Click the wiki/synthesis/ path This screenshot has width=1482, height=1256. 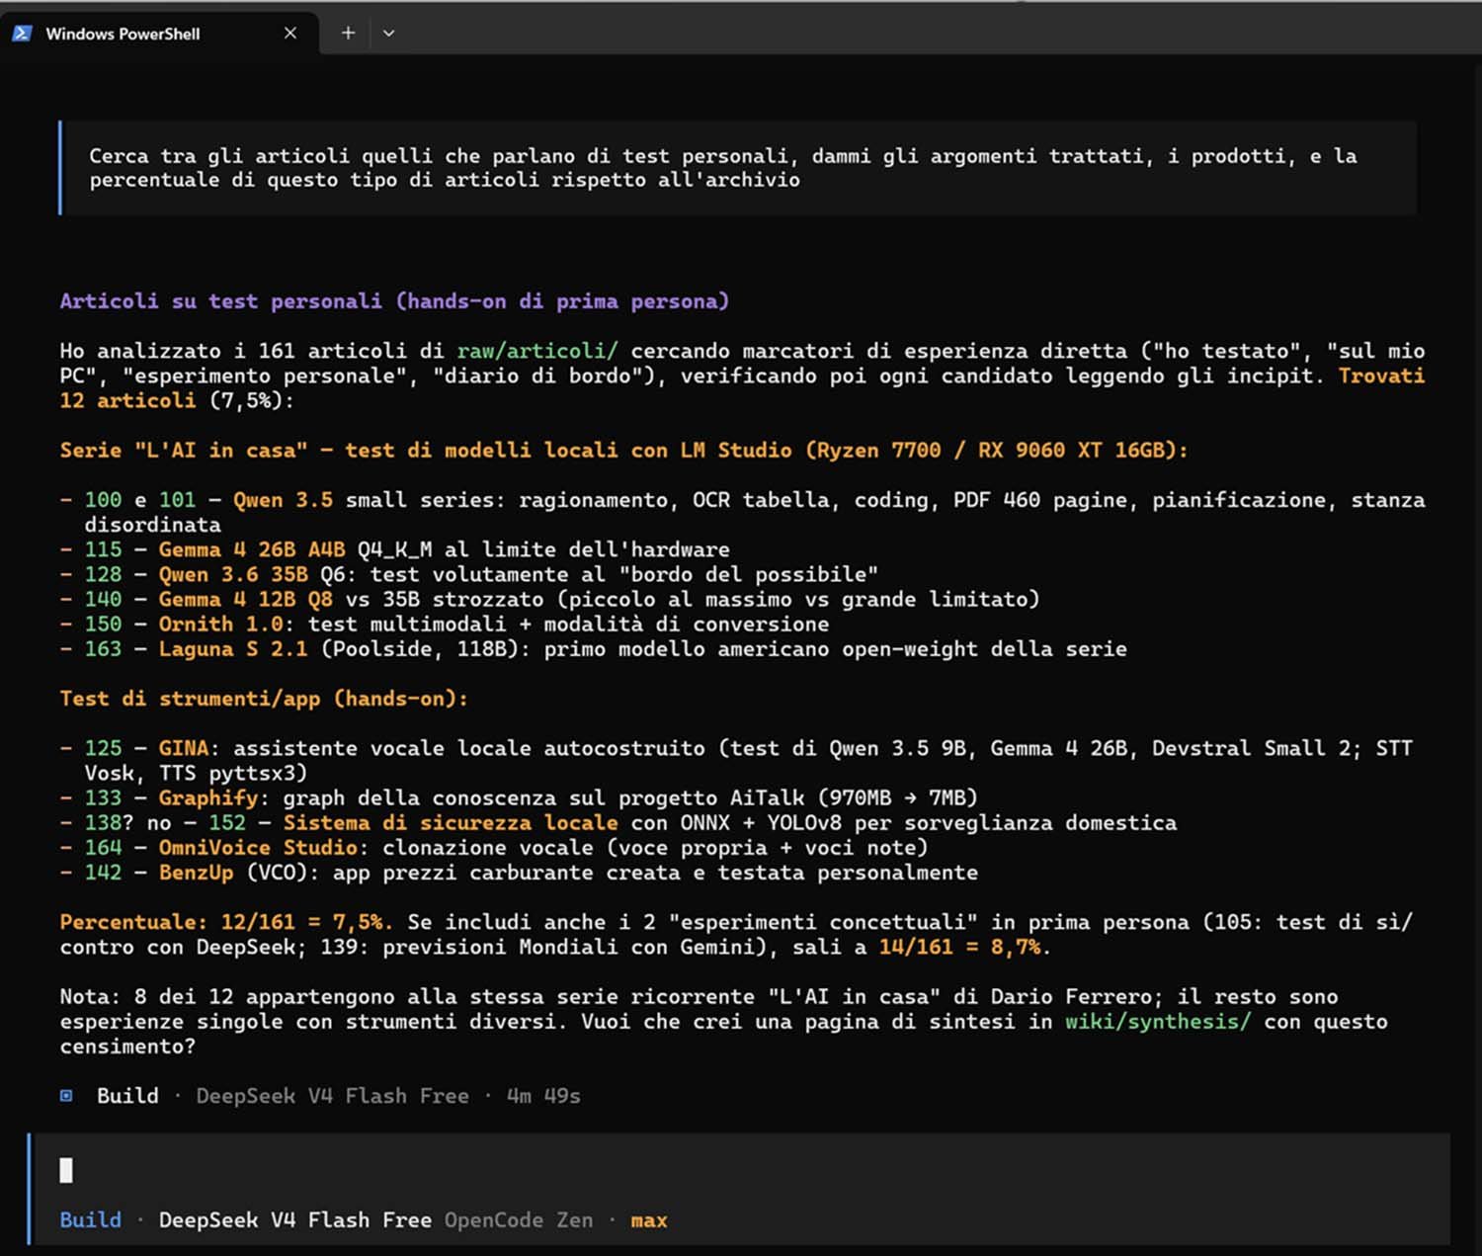(x=1158, y=1022)
